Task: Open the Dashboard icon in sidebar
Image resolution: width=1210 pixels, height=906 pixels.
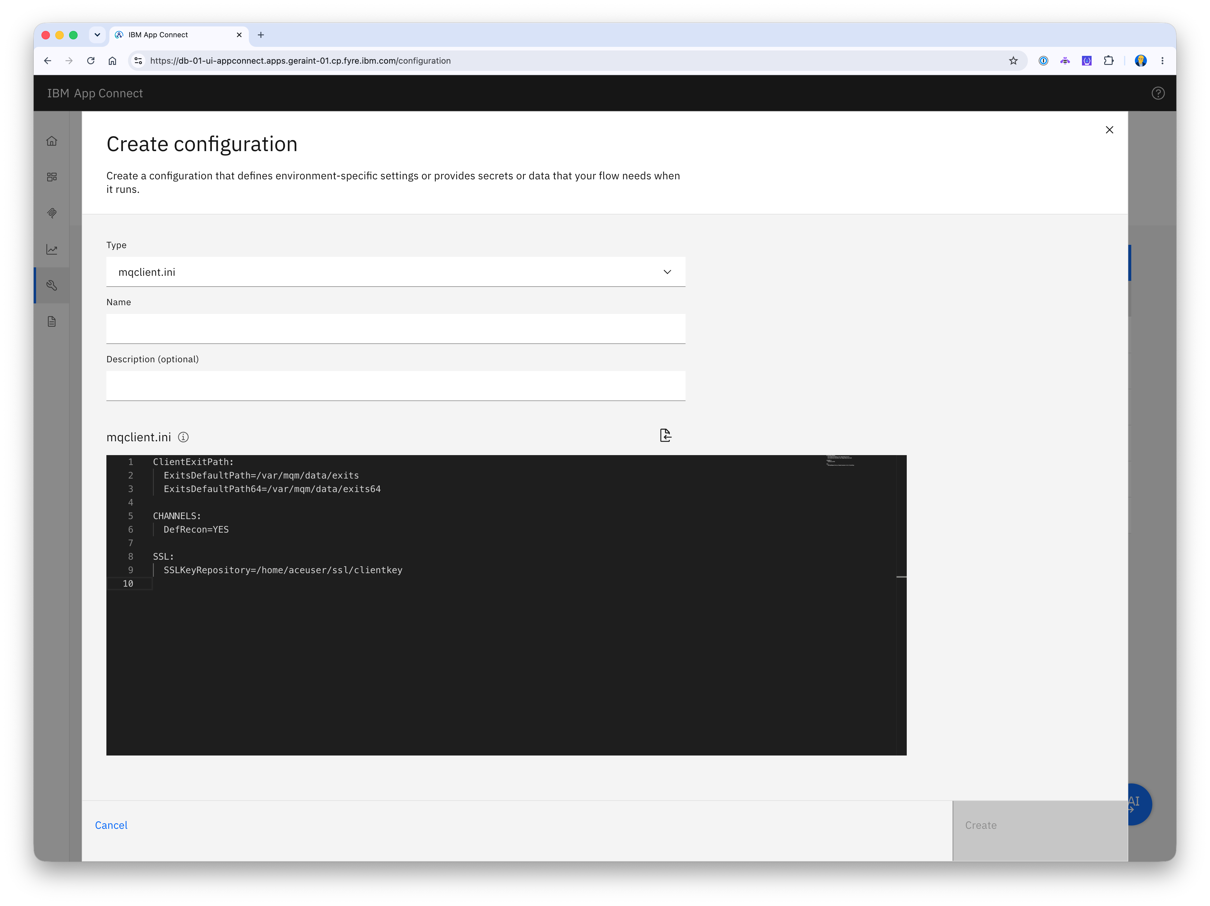Action: pyautogui.click(x=51, y=177)
